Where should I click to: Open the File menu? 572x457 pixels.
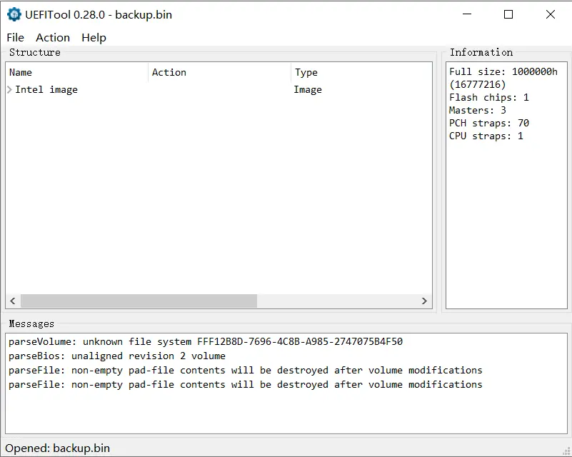[x=15, y=38]
